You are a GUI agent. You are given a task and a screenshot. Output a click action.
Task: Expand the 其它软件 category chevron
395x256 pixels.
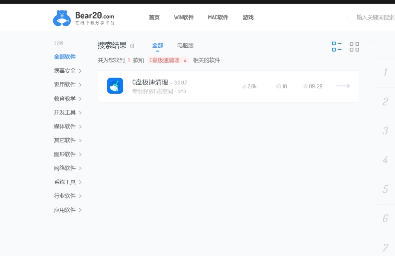point(80,140)
